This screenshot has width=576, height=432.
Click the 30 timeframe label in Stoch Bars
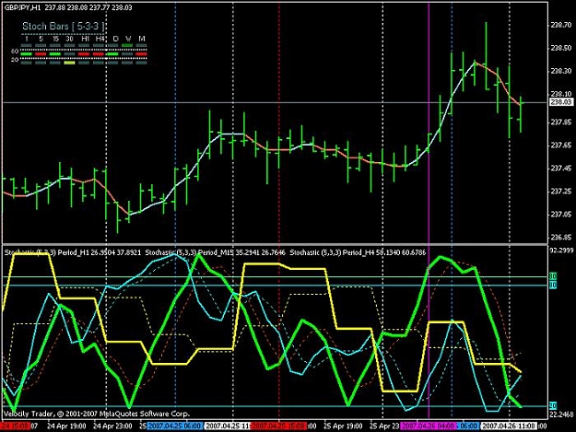pos(69,39)
